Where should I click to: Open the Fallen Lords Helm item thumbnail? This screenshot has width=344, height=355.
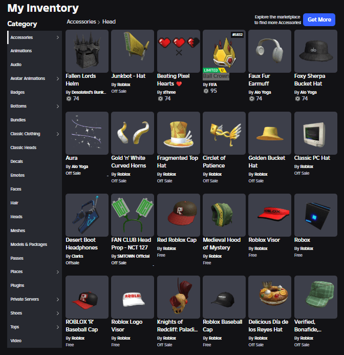click(87, 51)
